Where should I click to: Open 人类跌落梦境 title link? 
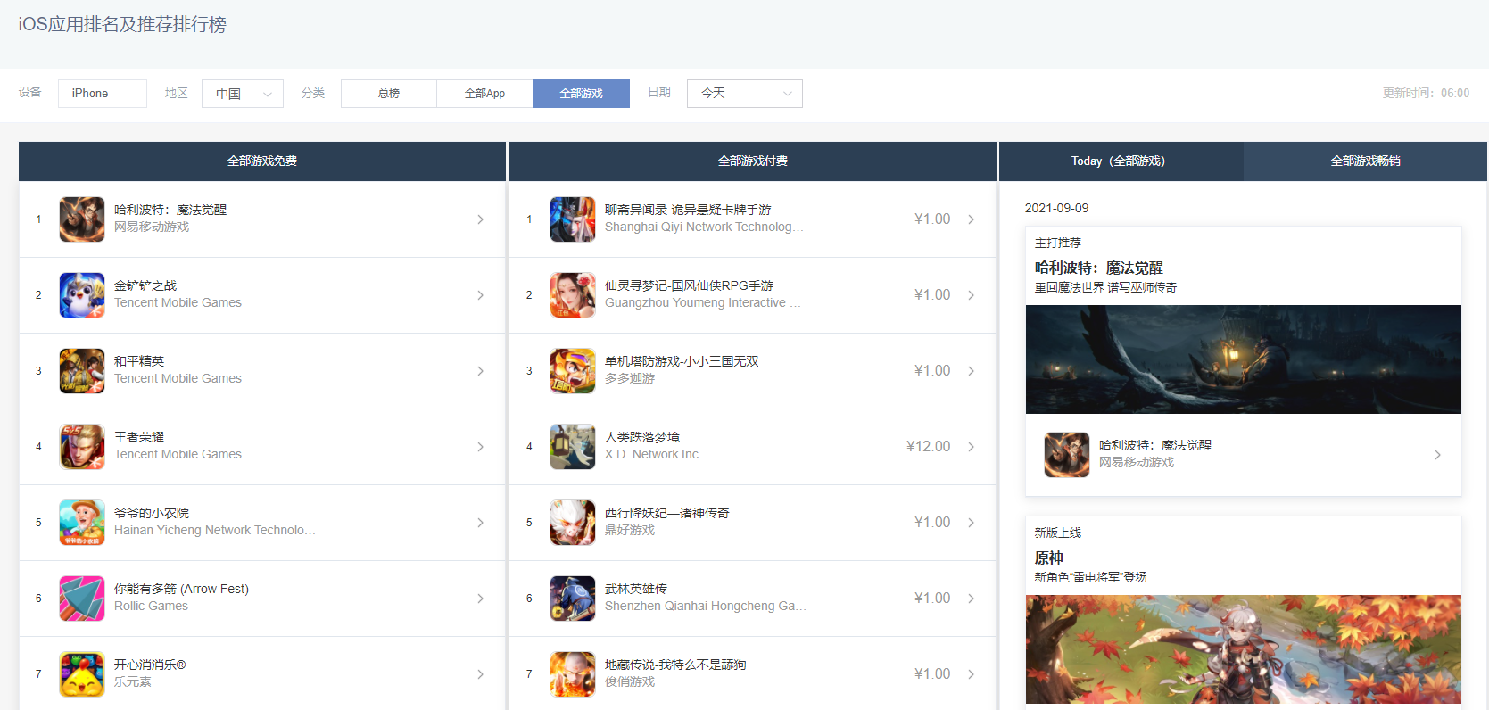642,437
